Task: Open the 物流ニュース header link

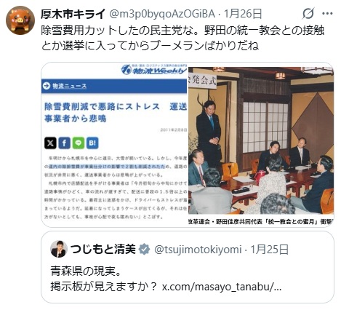Action: point(70,86)
